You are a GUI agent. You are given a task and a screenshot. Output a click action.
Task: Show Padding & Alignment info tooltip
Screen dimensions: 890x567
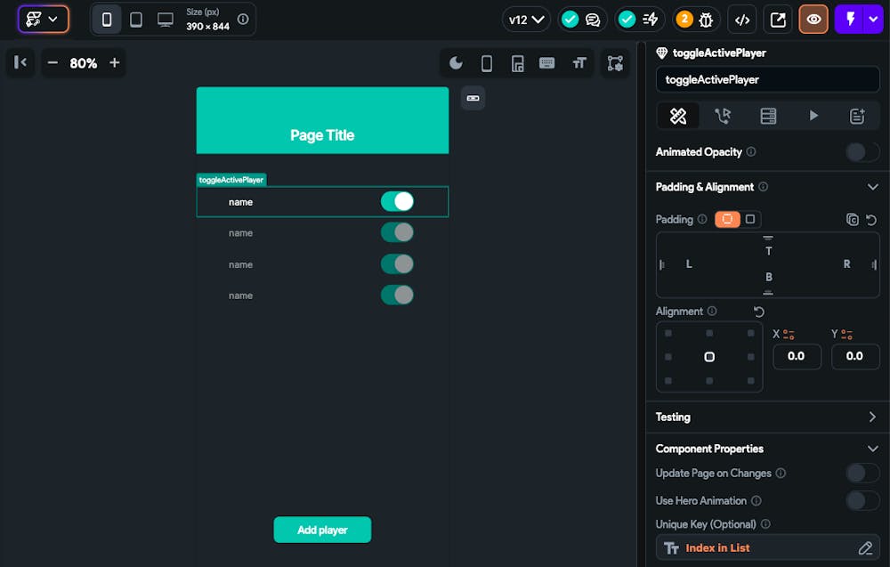pyautogui.click(x=764, y=187)
